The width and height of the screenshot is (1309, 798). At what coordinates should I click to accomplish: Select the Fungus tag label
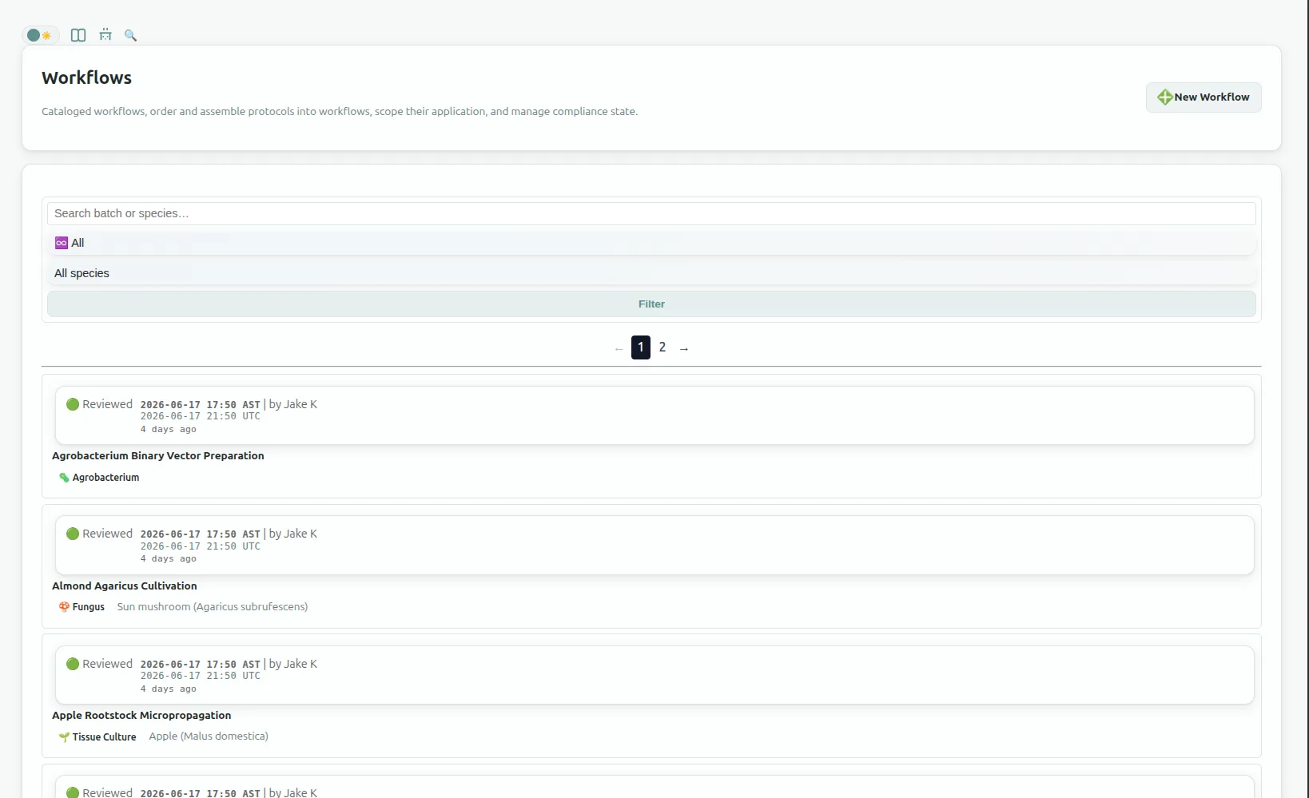tap(89, 607)
